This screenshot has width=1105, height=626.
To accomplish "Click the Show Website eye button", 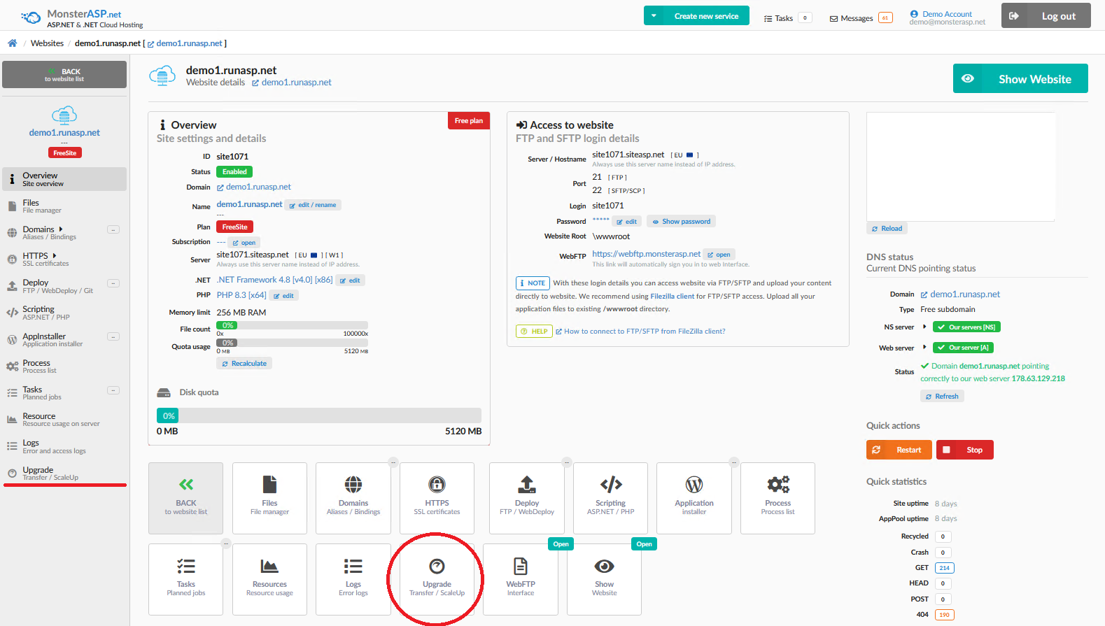I will (1020, 78).
